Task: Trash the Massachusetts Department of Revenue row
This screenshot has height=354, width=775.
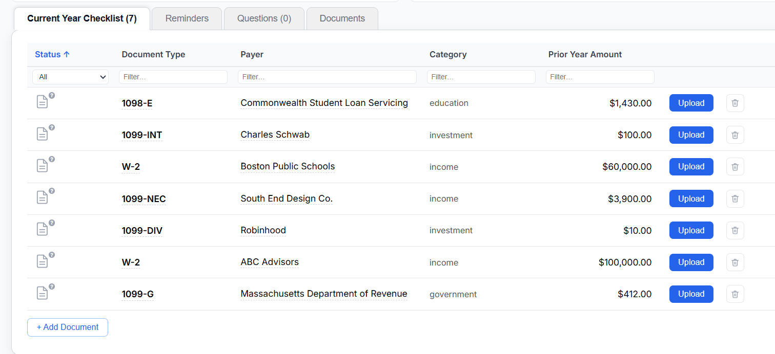Action: (x=735, y=294)
